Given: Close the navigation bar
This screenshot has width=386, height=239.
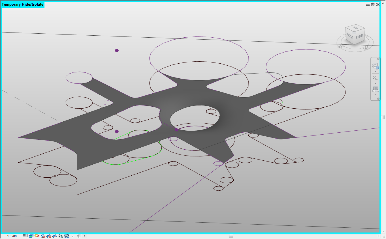Looking at the screenshot, I should click(378, 59).
